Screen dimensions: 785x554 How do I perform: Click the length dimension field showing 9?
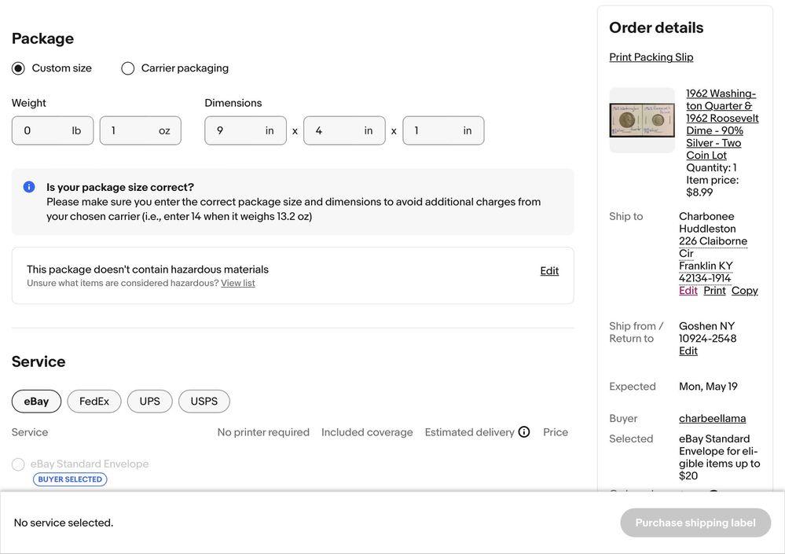pos(245,130)
